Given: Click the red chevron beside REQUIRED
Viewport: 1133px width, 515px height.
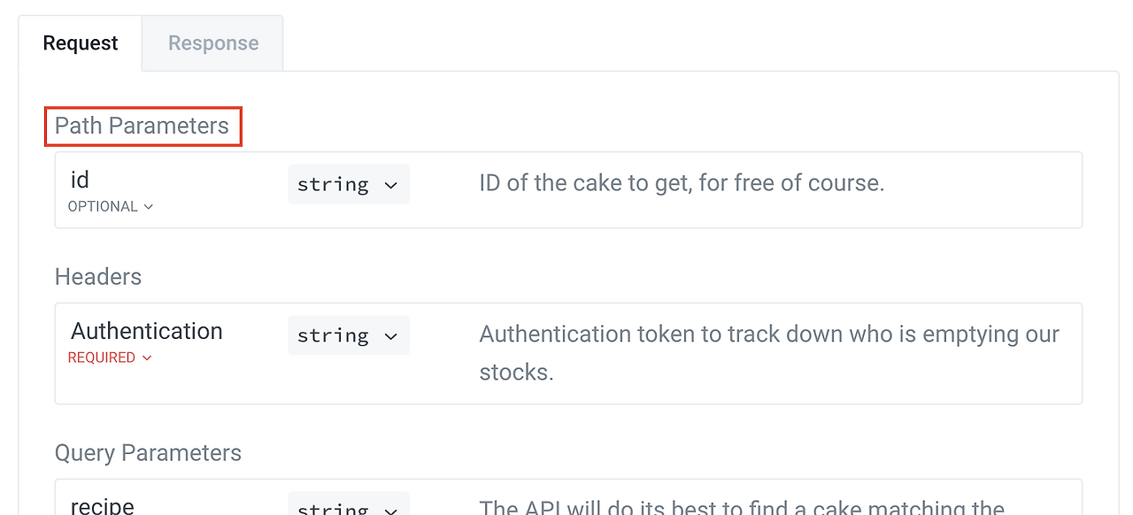Looking at the screenshot, I should point(147,358).
